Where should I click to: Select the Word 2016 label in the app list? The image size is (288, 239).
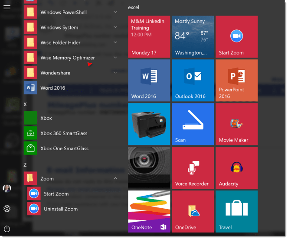pos(53,88)
